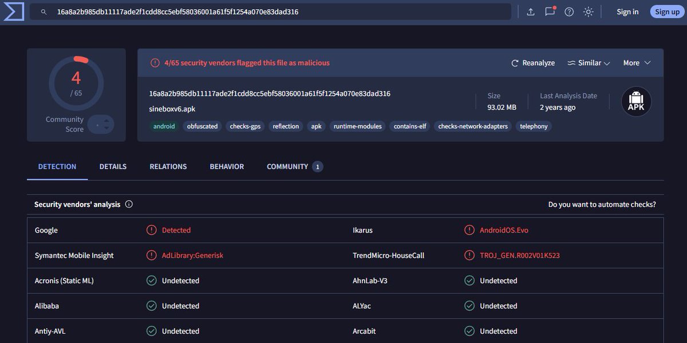The image size is (687, 343).
Task: Expand the Similar dropdown
Action: pyautogui.click(x=589, y=63)
